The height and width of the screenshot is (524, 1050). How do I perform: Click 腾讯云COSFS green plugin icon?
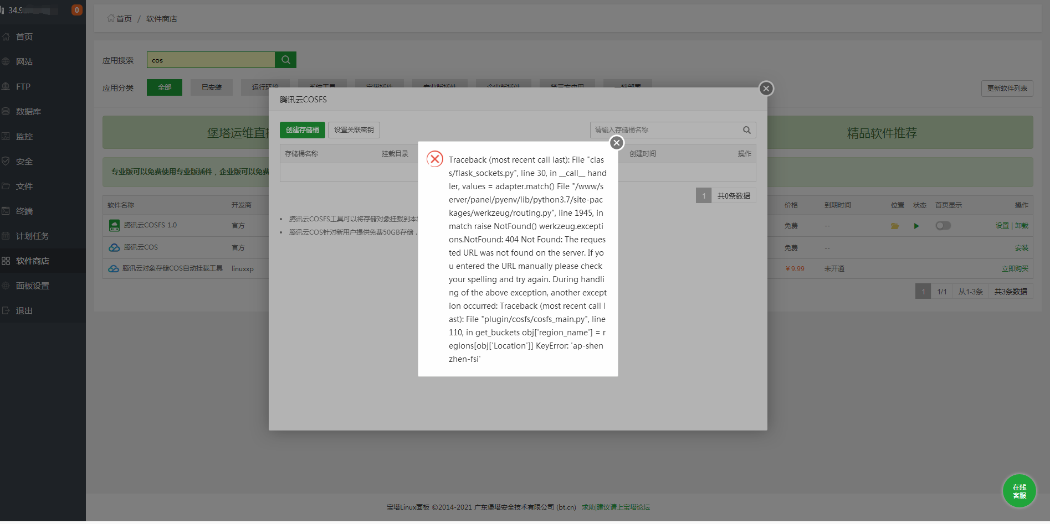(x=114, y=225)
